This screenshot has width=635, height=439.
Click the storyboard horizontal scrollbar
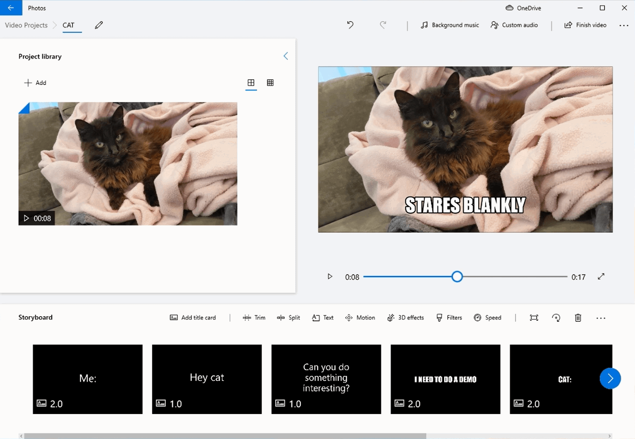point(225,436)
